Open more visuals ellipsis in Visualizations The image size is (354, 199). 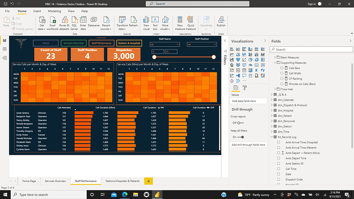point(244,81)
